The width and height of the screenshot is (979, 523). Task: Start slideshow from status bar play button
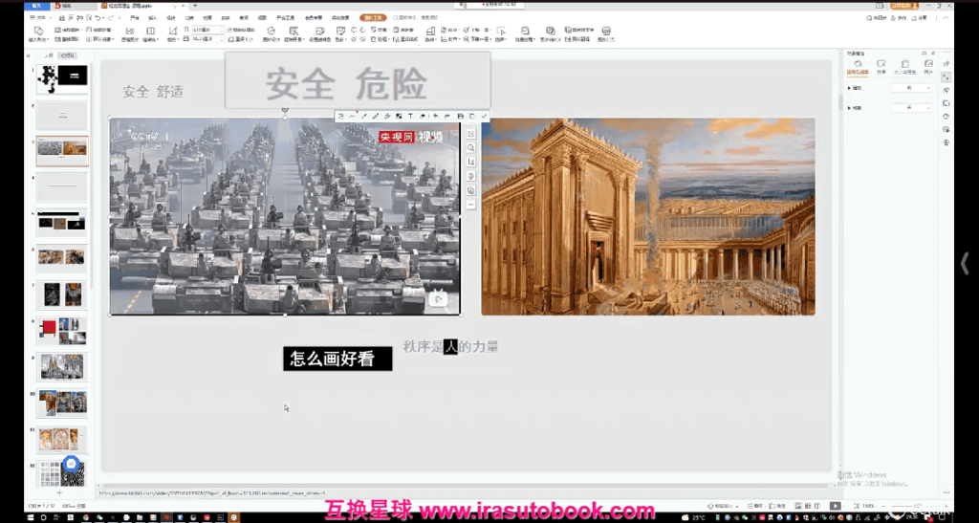(835, 506)
